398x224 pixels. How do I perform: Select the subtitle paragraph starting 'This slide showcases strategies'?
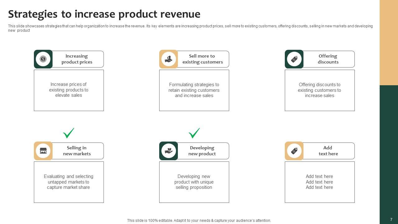tap(190, 28)
